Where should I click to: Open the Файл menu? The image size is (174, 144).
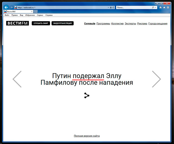[7, 15]
